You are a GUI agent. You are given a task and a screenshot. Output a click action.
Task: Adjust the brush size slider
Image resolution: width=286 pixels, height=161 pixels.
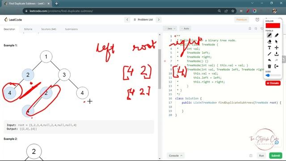point(273,75)
